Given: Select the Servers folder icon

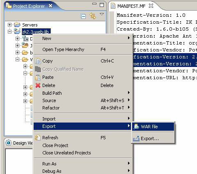Looking at the screenshot, I should pos(17,25).
